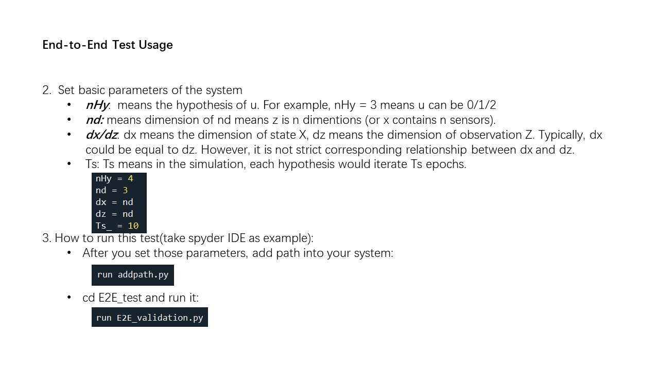Click the yellow value 10 in the code block

pos(133,226)
